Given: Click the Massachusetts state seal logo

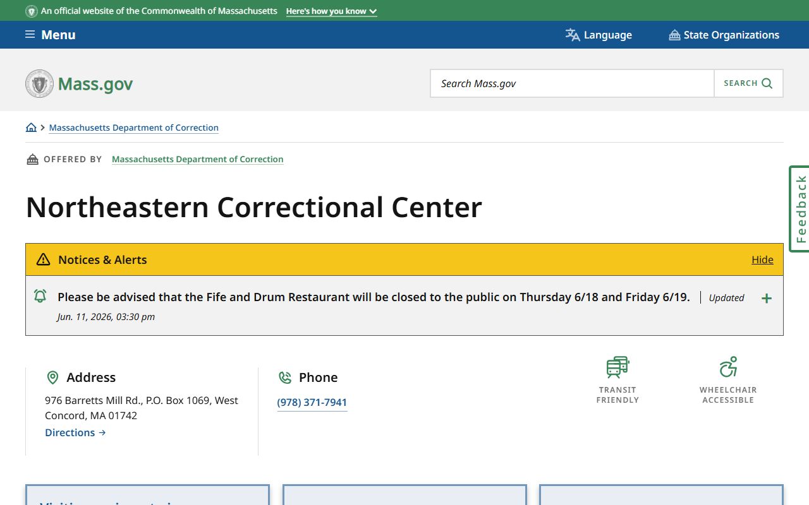Looking at the screenshot, I should click(39, 83).
